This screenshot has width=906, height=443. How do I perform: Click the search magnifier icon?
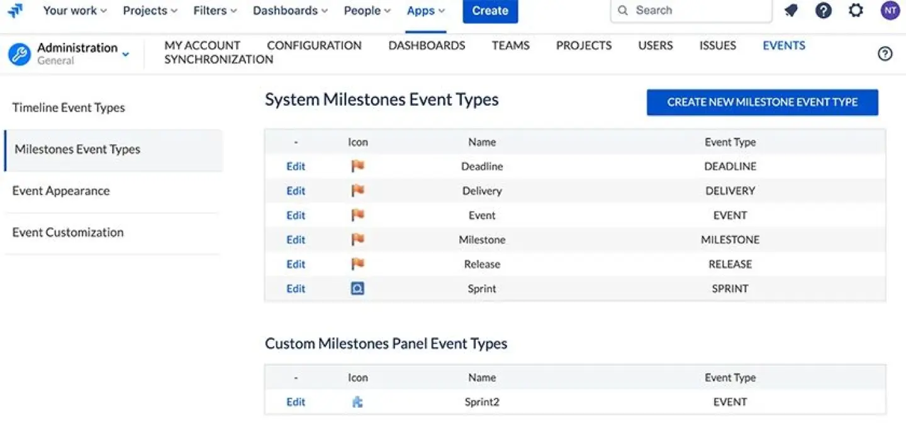(x=623, y=11)
